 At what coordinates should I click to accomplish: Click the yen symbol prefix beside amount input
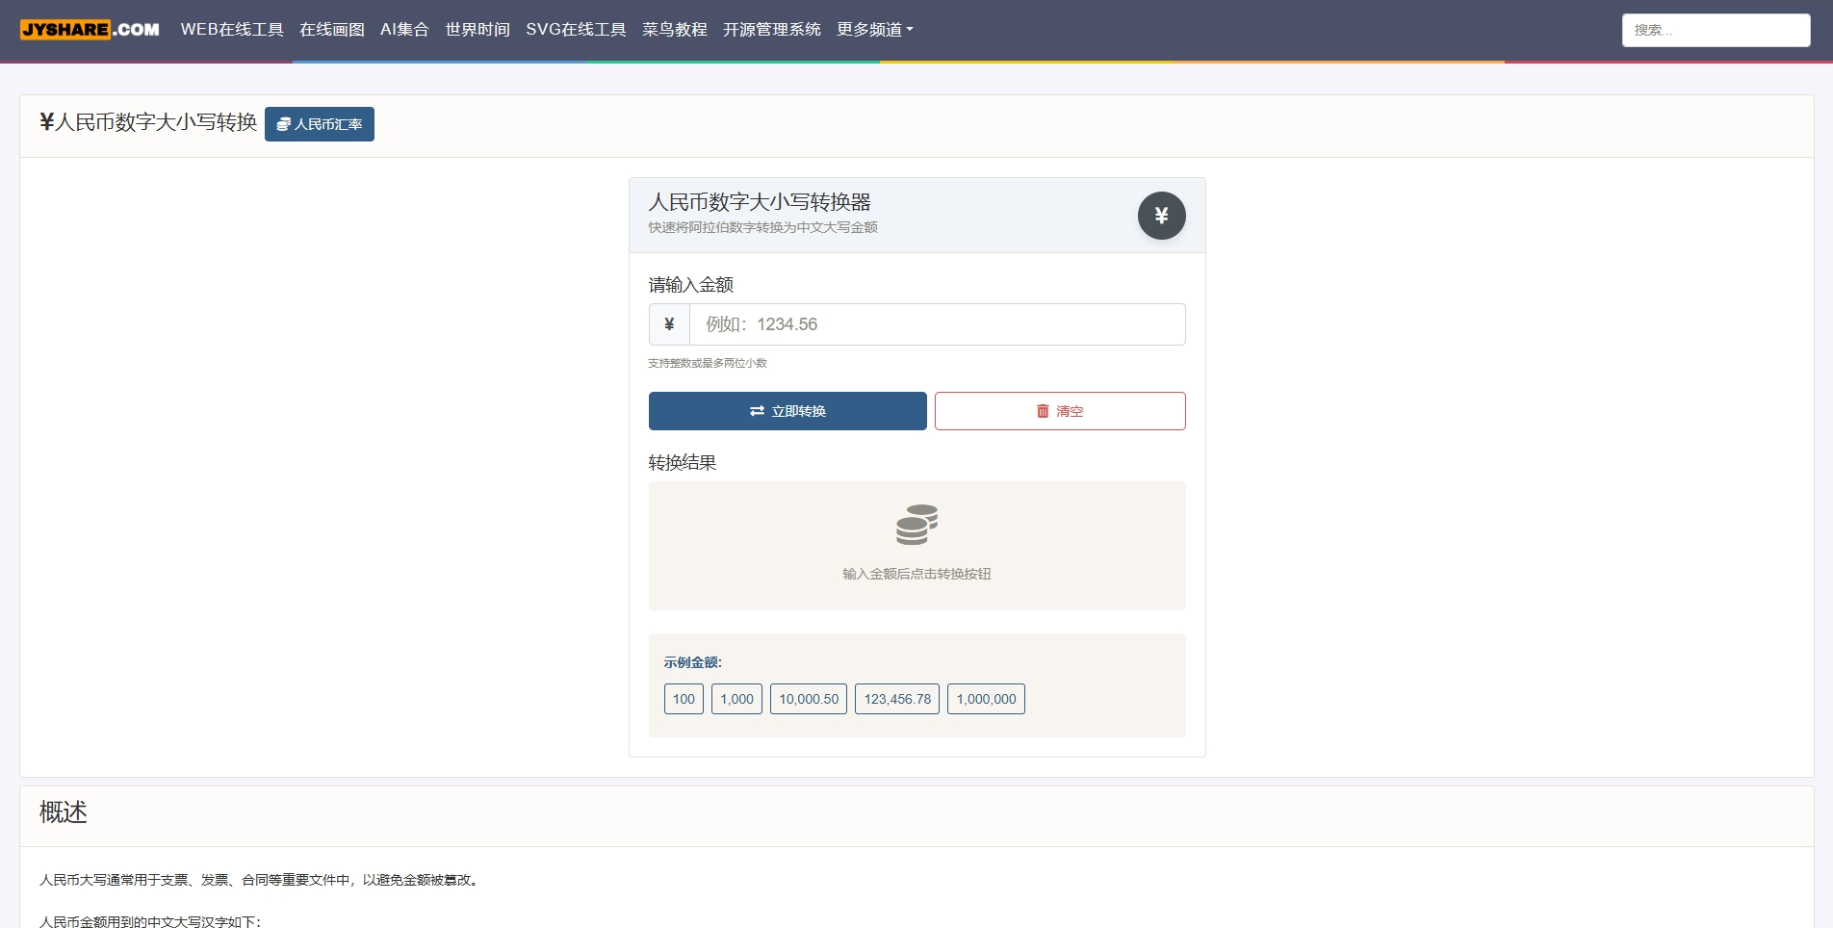pyautogui.click(x=669, y=324)
